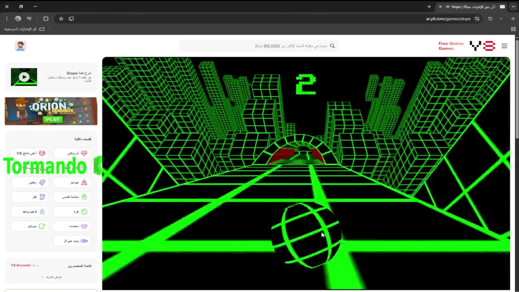Open a new browser tab

pyautogui.click(x=429, y=6)
